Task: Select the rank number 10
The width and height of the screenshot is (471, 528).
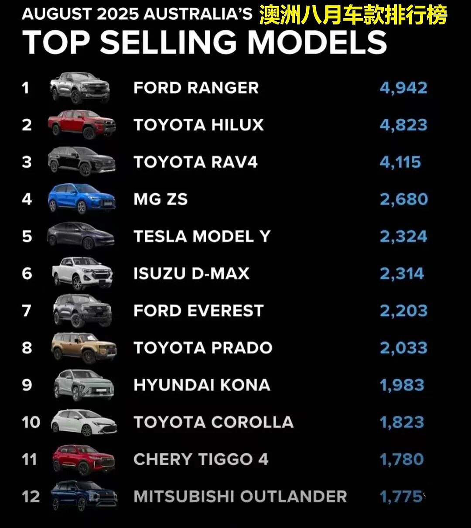Action: point(31,422)
